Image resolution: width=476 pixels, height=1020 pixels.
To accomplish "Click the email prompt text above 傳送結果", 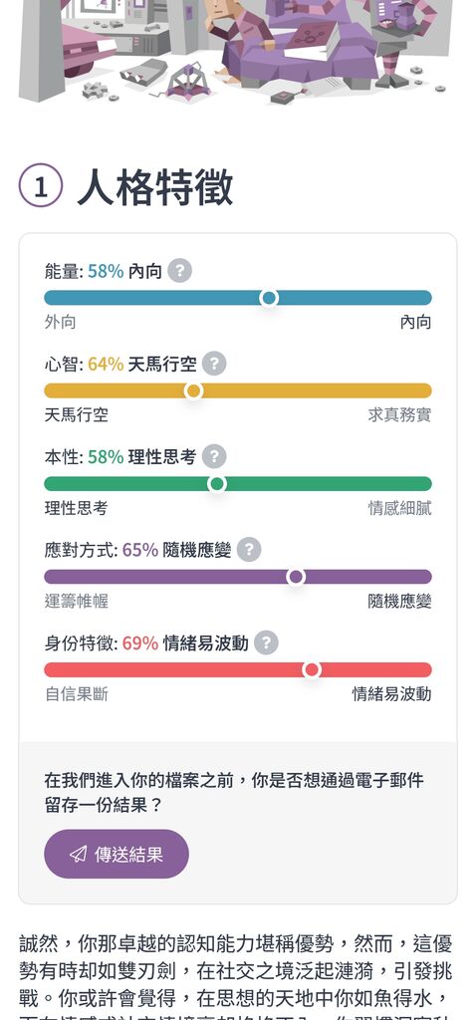I will (x=234, y=792).
